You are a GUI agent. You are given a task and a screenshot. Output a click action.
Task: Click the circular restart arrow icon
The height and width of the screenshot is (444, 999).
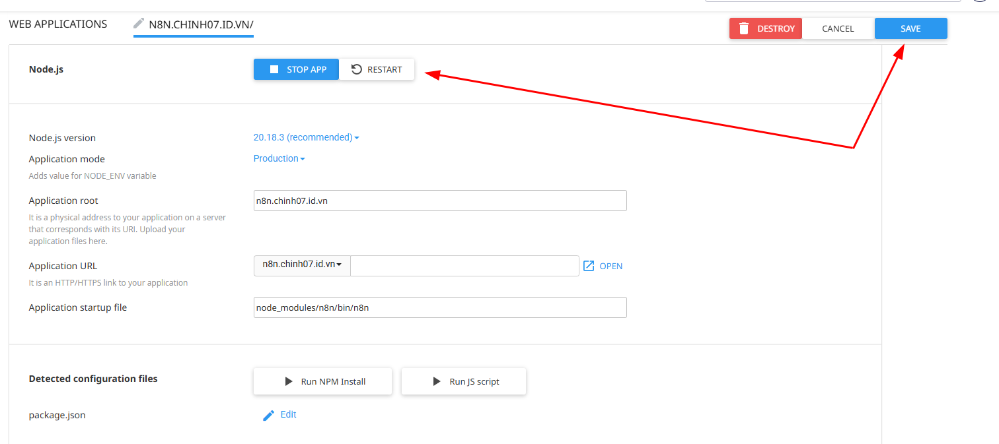[x=357, y=69]
